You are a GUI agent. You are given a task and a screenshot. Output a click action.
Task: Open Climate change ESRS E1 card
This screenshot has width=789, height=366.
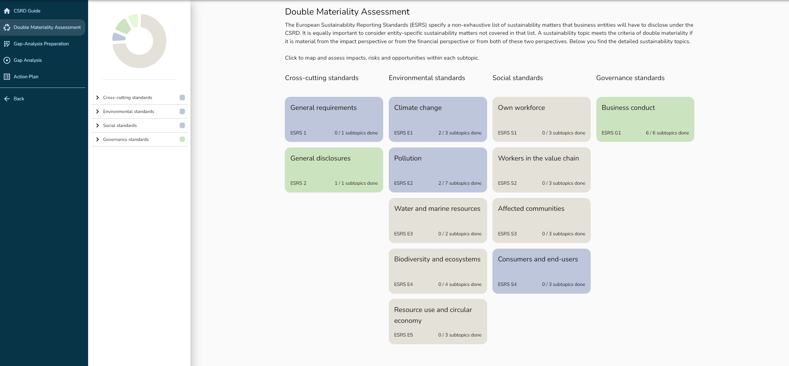click(x=438, y=119)
